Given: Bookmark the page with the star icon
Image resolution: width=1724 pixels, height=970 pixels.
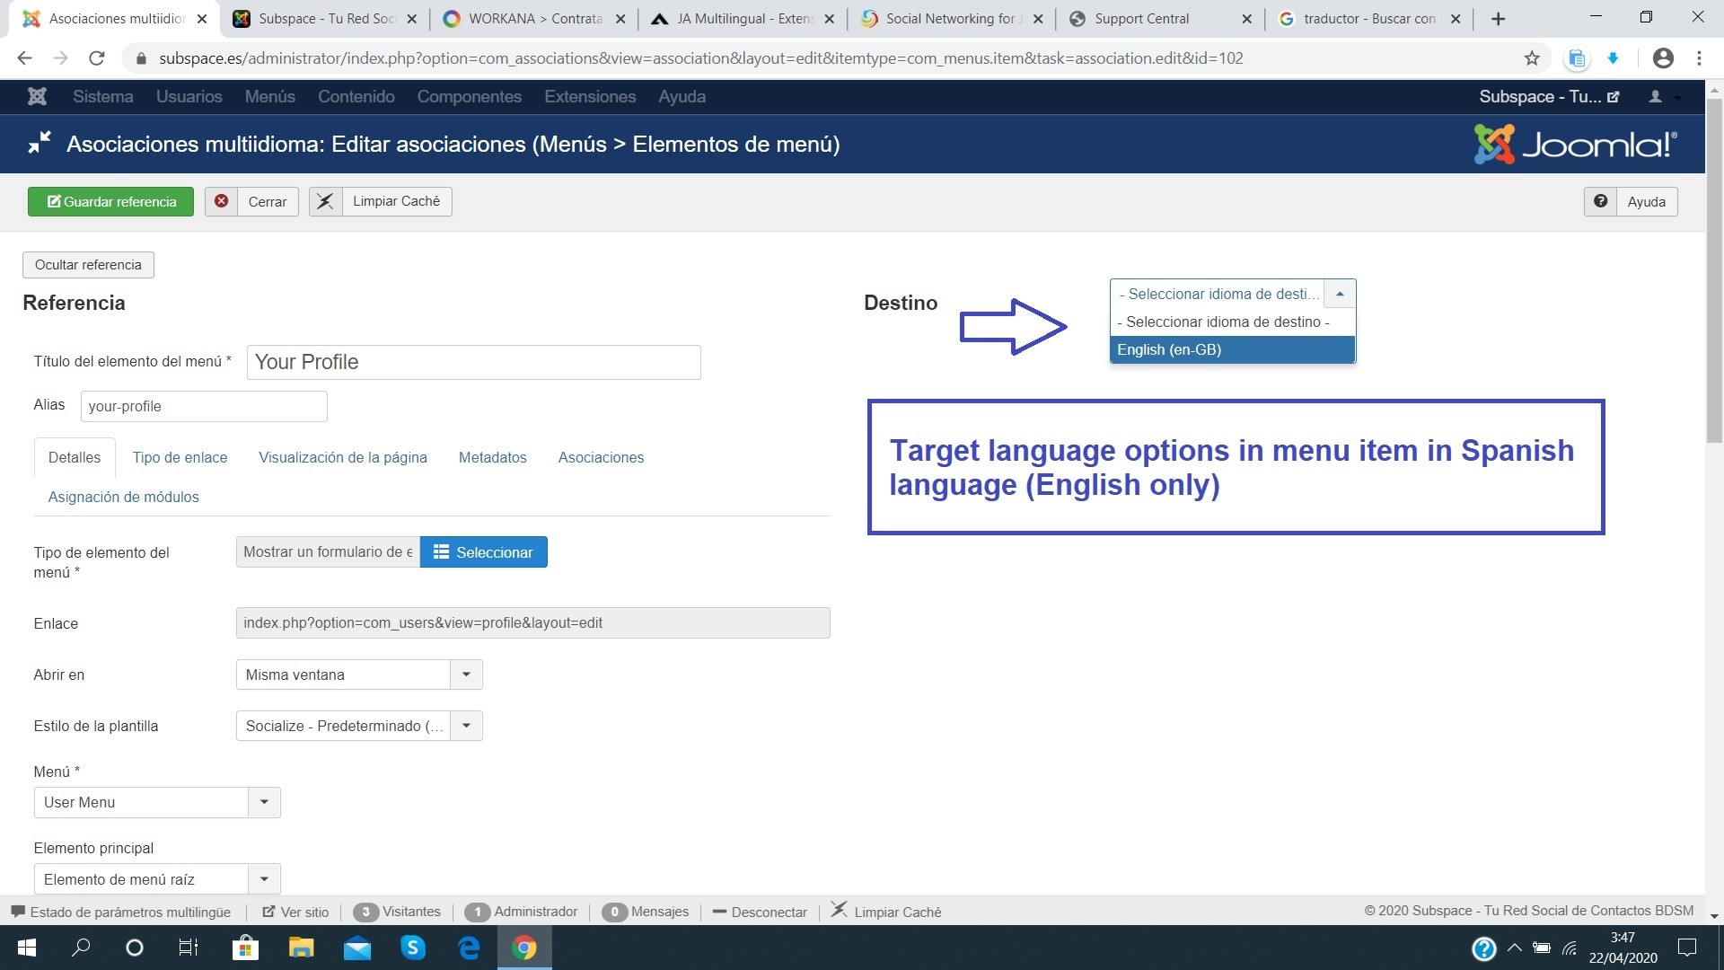Looking at the screenshot, I should (1532, 58).
